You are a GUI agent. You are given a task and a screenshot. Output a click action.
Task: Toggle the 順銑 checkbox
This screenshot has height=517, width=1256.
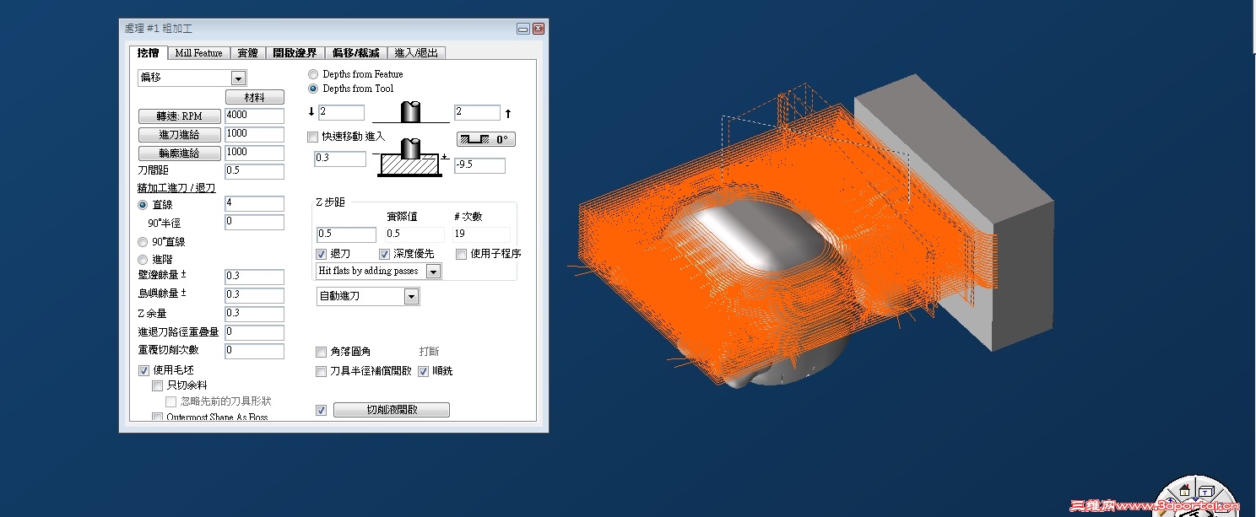coord(424,371)
